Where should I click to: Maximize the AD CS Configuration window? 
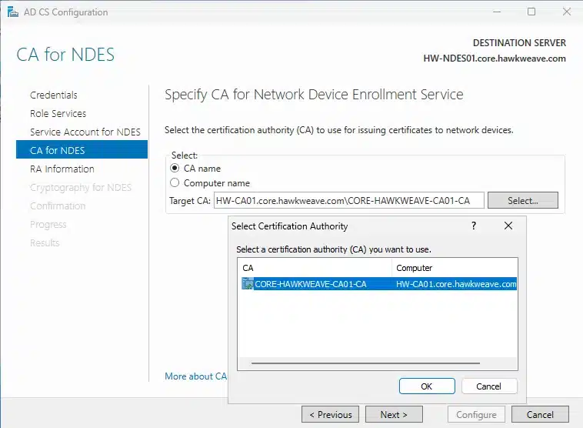pyautogui.click(x=531, y=12)
